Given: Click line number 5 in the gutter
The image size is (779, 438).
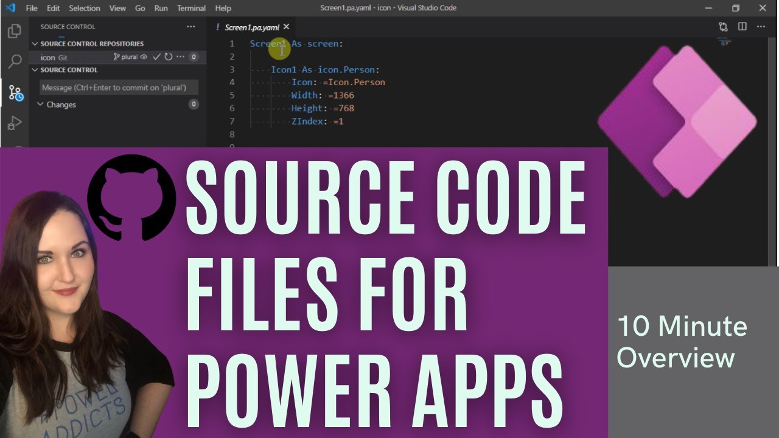Looking at the screenshot, I should [231, 96].
